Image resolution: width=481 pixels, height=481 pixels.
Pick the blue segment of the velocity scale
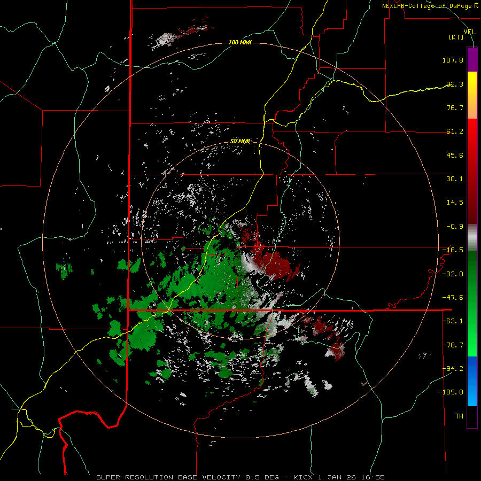[472, 381]
